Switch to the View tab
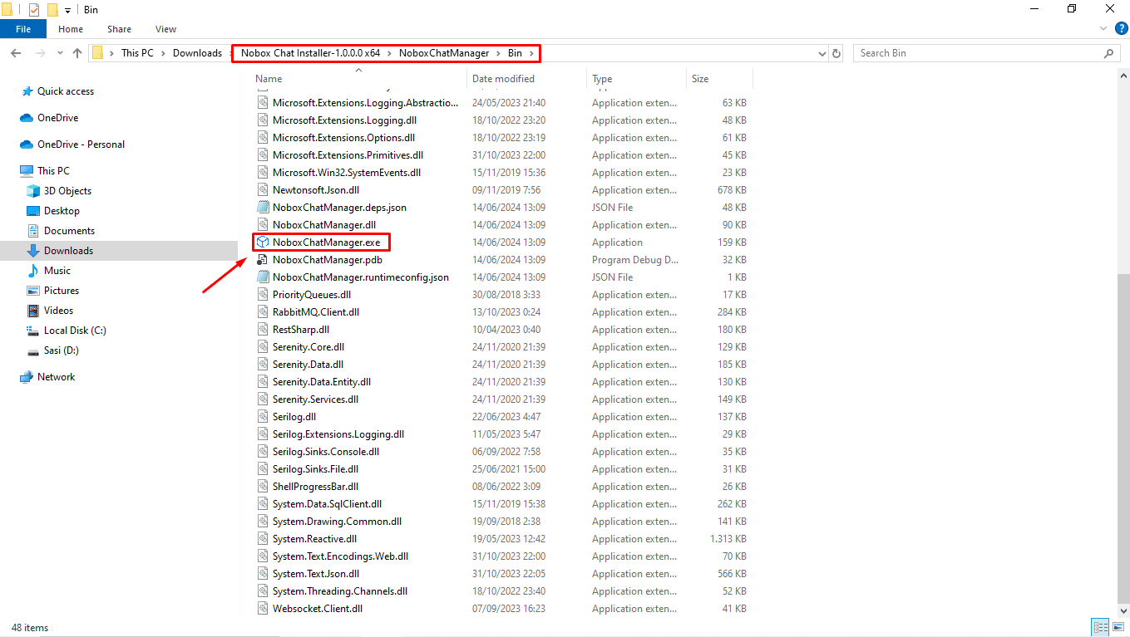 pyautogui.click(x=165, y=28)
